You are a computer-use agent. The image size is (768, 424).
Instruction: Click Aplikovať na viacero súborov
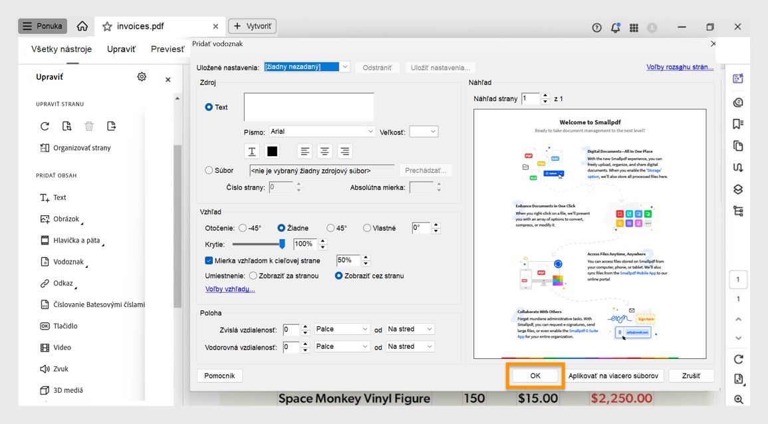(x=613, y=376)
